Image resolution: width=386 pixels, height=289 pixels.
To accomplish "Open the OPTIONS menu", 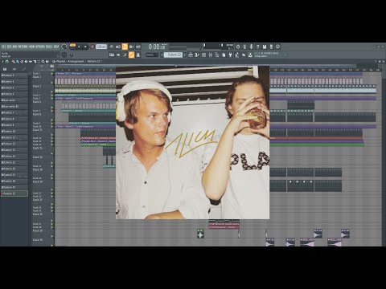I will 40,47.
